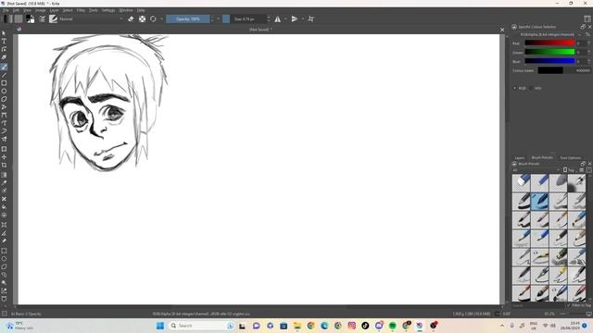Open Instagram from the taskbar

(x=352, y=326)
